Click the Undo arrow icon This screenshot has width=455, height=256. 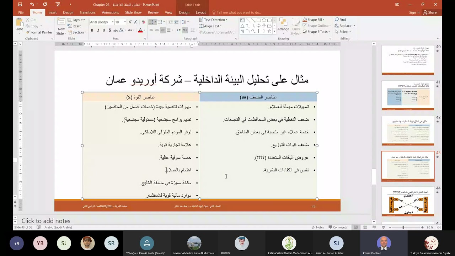[32, 4]
